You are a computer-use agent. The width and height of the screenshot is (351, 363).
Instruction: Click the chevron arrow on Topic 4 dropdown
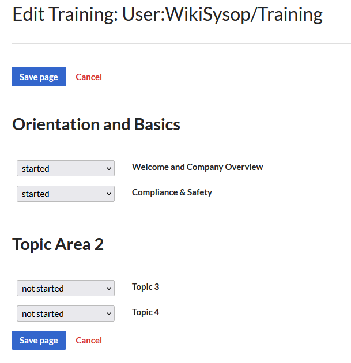(109, 313)
